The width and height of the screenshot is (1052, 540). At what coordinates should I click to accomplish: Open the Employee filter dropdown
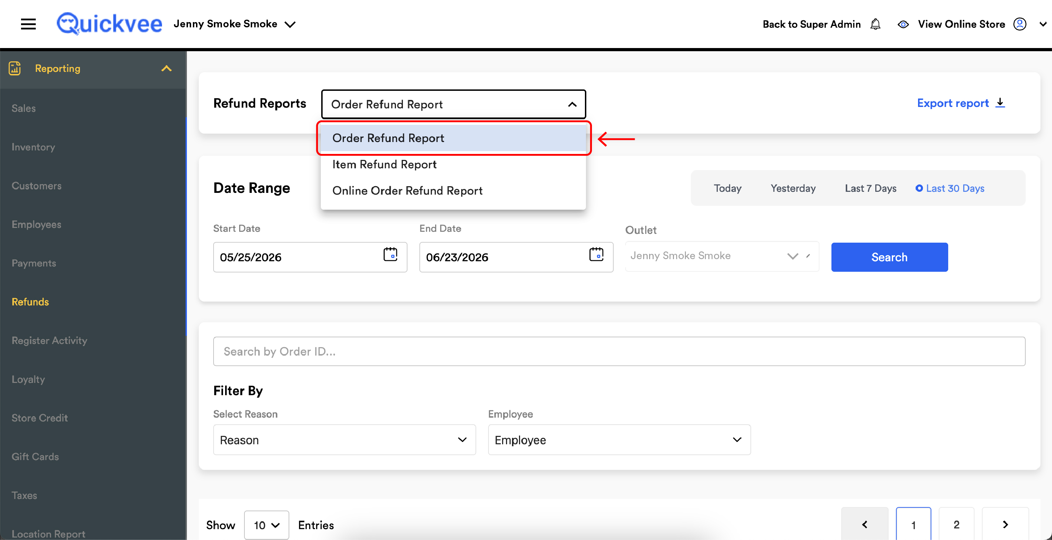click(x=619, y=439)
